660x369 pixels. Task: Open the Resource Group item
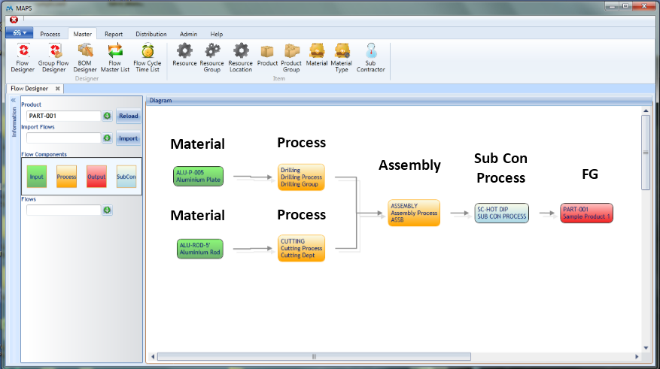(211, 58)
